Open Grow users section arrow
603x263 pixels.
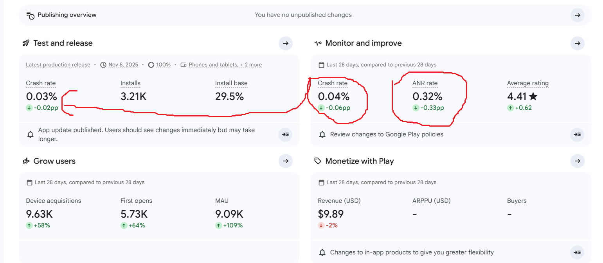[285, 161]
